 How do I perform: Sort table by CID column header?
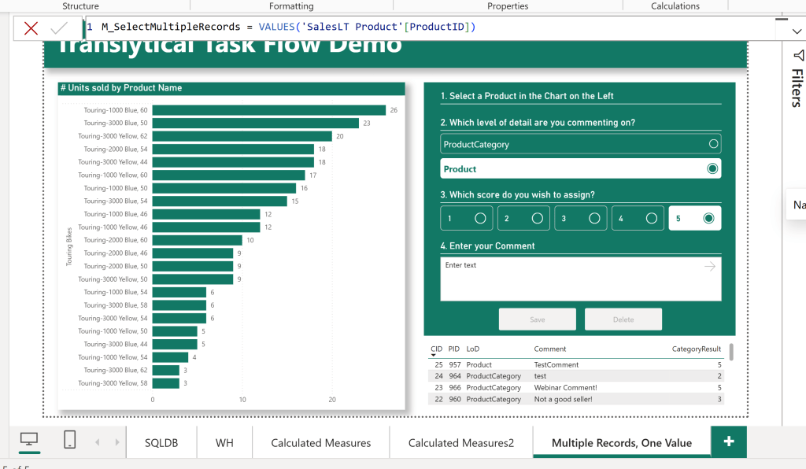(436, 349)
